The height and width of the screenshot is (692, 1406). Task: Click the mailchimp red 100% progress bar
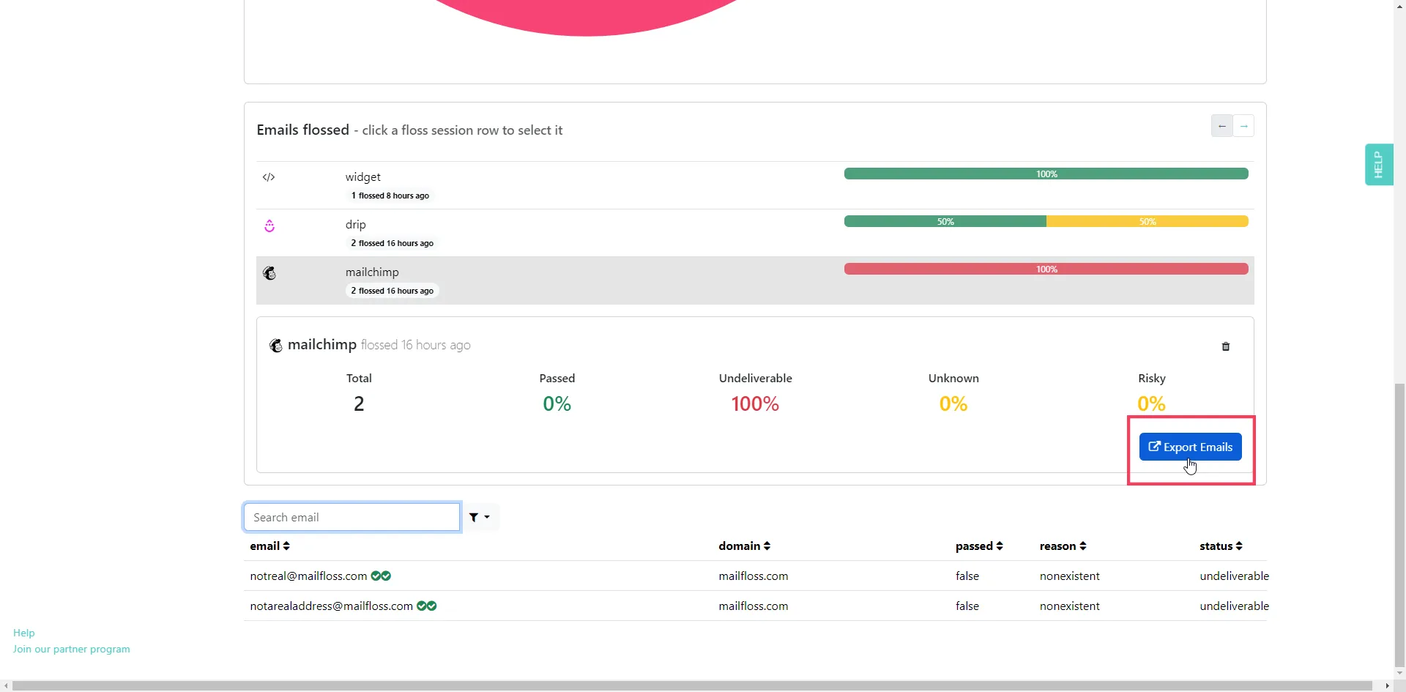point(1046,269)
